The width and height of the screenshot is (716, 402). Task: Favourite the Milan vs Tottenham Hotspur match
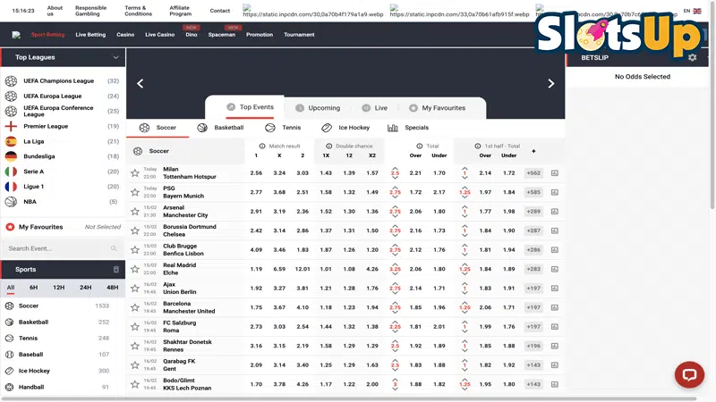pos(135,173)
